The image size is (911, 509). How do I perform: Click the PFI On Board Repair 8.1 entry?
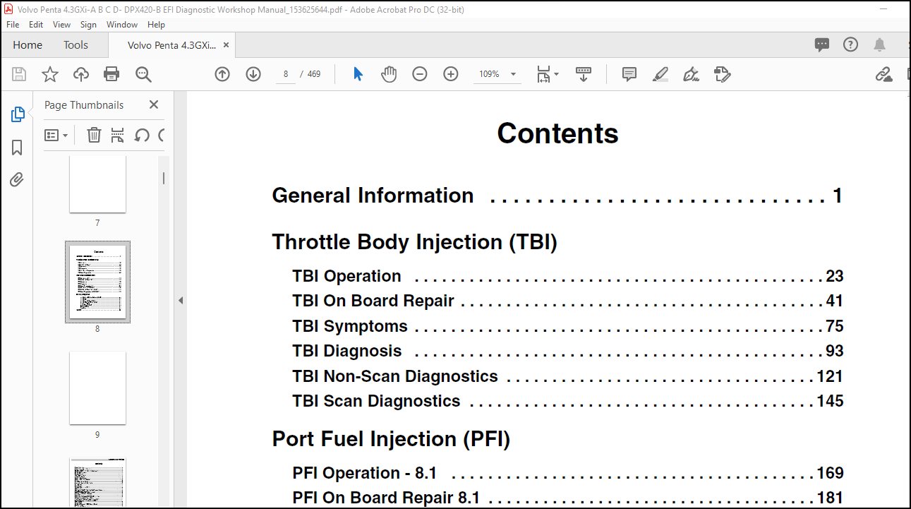tap(568, 498)
